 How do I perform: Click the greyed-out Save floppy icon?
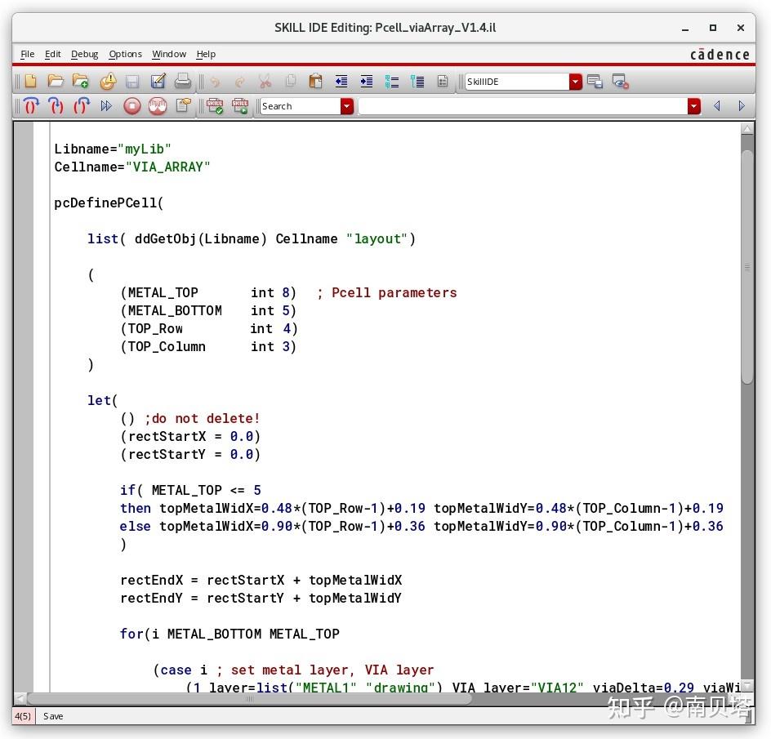point(132,82)
